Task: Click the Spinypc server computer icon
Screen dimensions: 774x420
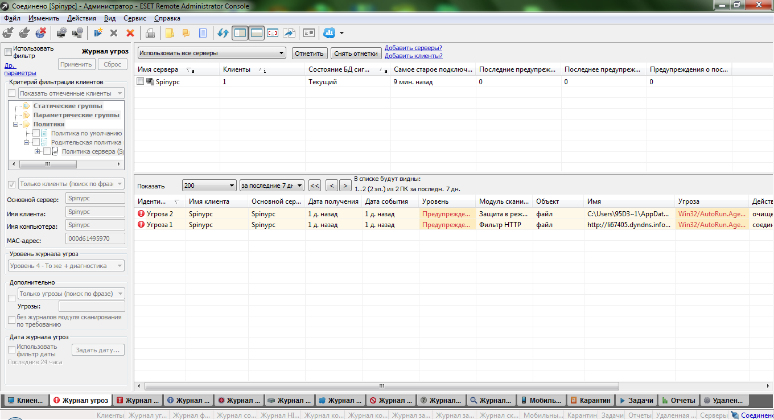Action: pyautogui.click(x=150, y=82)
